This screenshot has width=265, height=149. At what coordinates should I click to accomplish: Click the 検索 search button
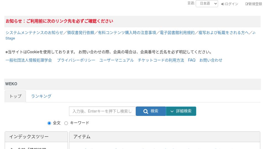[151, 111]
